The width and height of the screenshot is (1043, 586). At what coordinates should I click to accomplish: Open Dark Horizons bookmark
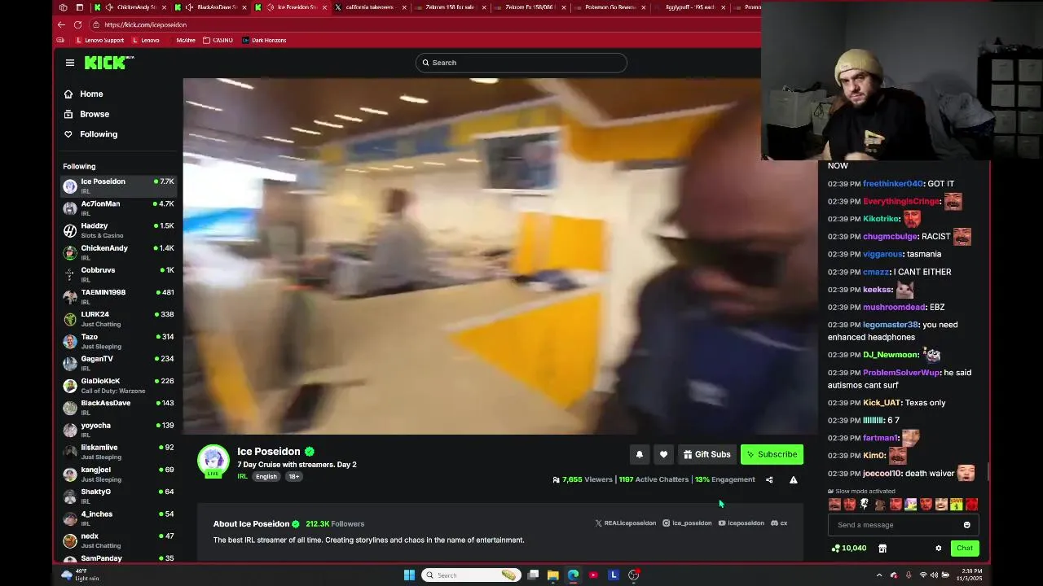(x=264, y=40)
